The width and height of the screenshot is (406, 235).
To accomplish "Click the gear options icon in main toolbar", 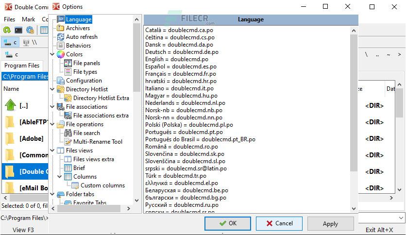I will (x=30, y=30).
